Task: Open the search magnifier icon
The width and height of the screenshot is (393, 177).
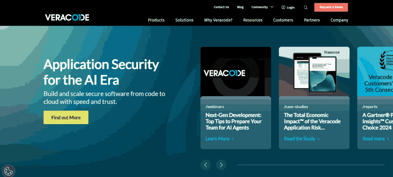Action: coord(306,7)
